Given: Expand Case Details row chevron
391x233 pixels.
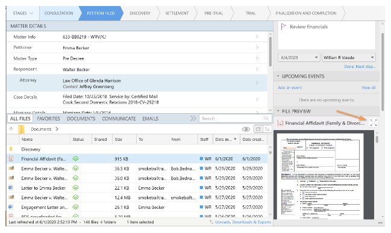Looking at the screenshot, I should (257, 99).
